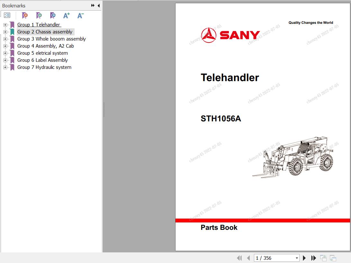Delete the selected bookmark
This screenshot has width=351, height=263.
click(24, 15)
